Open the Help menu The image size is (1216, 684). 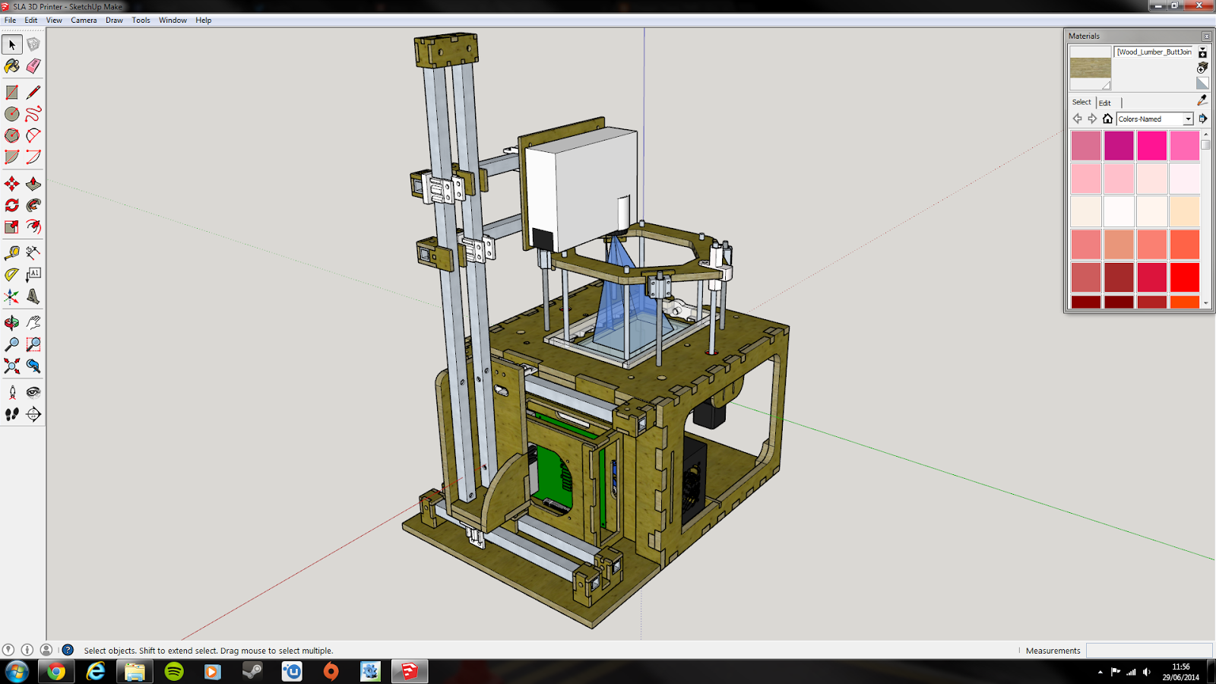coord(204,21)
